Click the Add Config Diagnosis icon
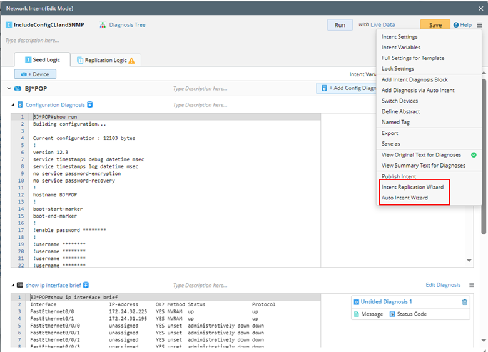 tap(324, 88)
